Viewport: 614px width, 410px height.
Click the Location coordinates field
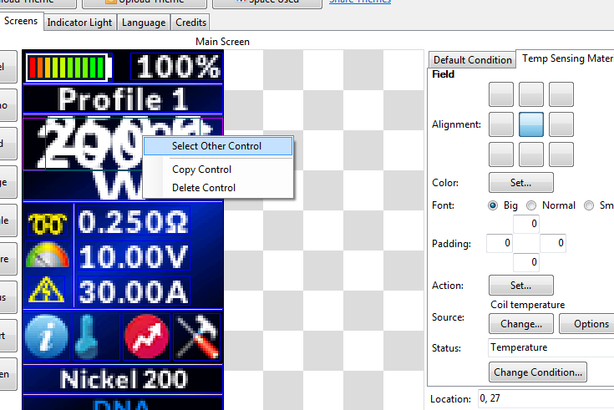545,399
